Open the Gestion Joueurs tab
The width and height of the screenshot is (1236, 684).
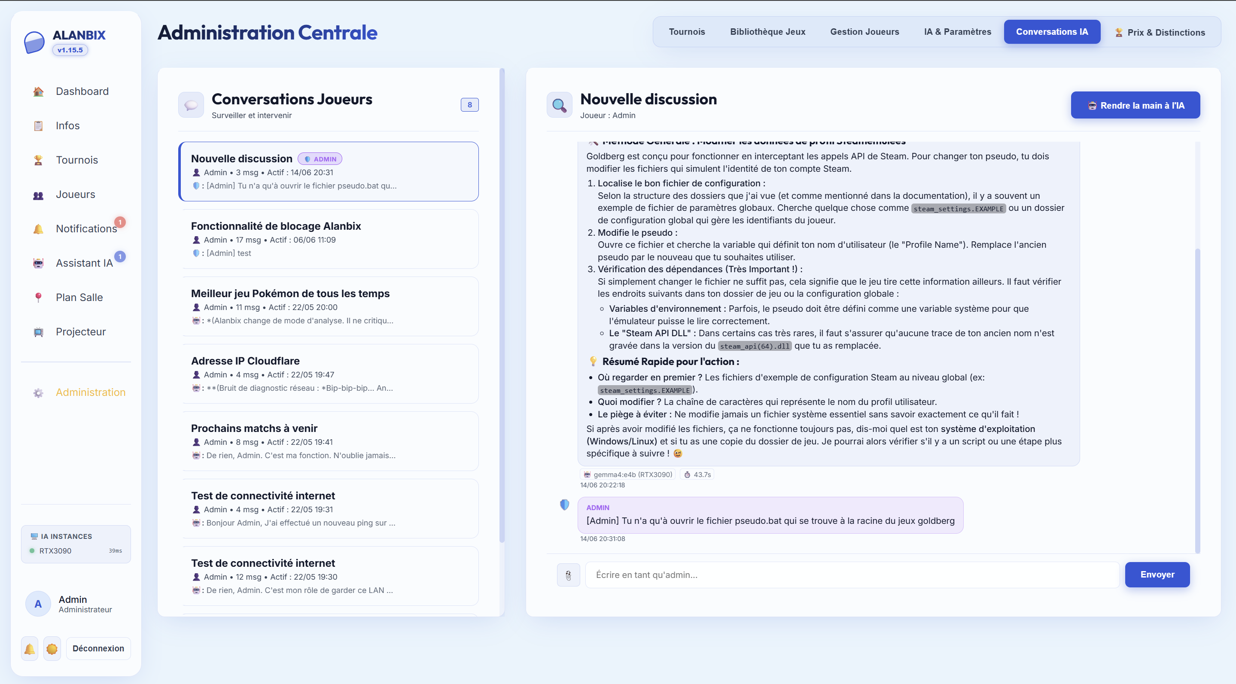[x=864, y=32]
